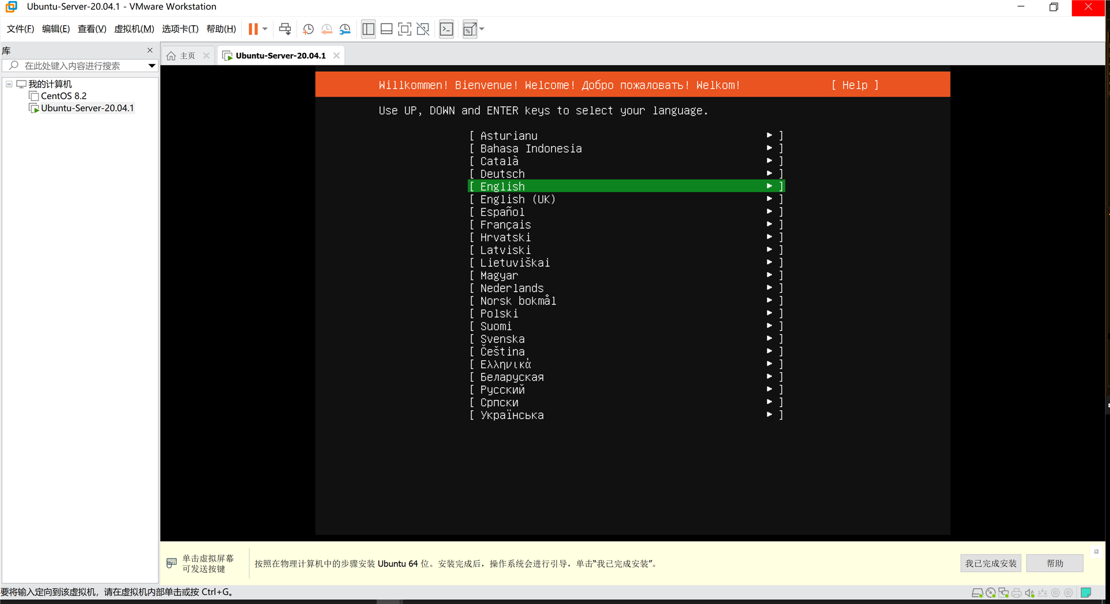Click the 我已完成安装 button
This screenshot has width=1110, height=604.
click(991, 563)
